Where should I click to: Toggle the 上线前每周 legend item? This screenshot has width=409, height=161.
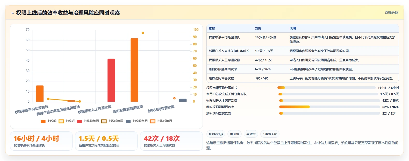(x=88, y=121)
